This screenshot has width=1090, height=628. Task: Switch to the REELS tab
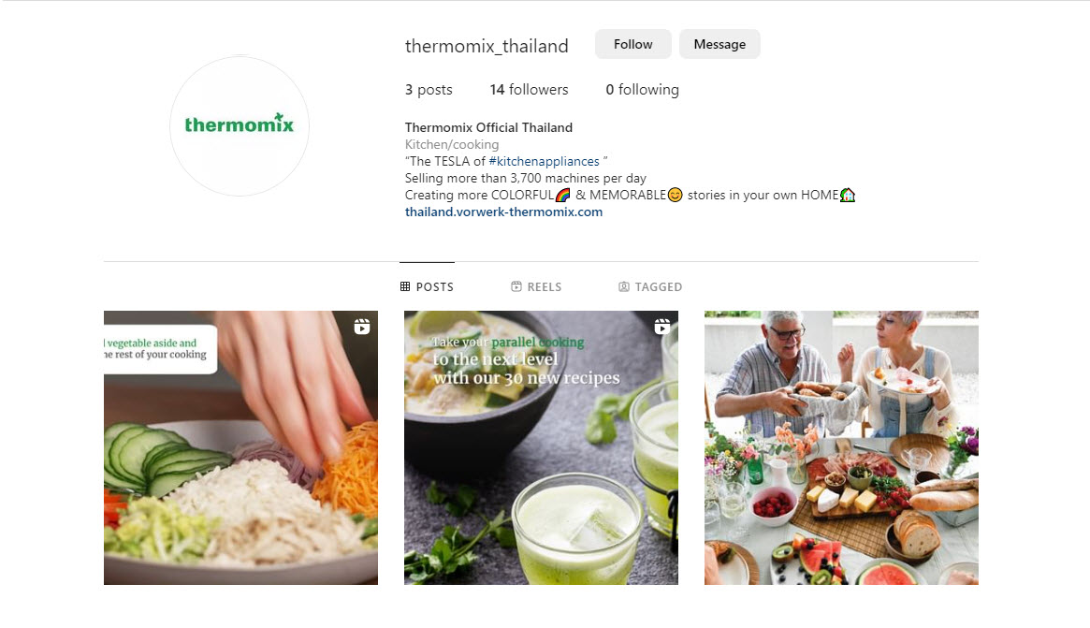click(536, 286)
